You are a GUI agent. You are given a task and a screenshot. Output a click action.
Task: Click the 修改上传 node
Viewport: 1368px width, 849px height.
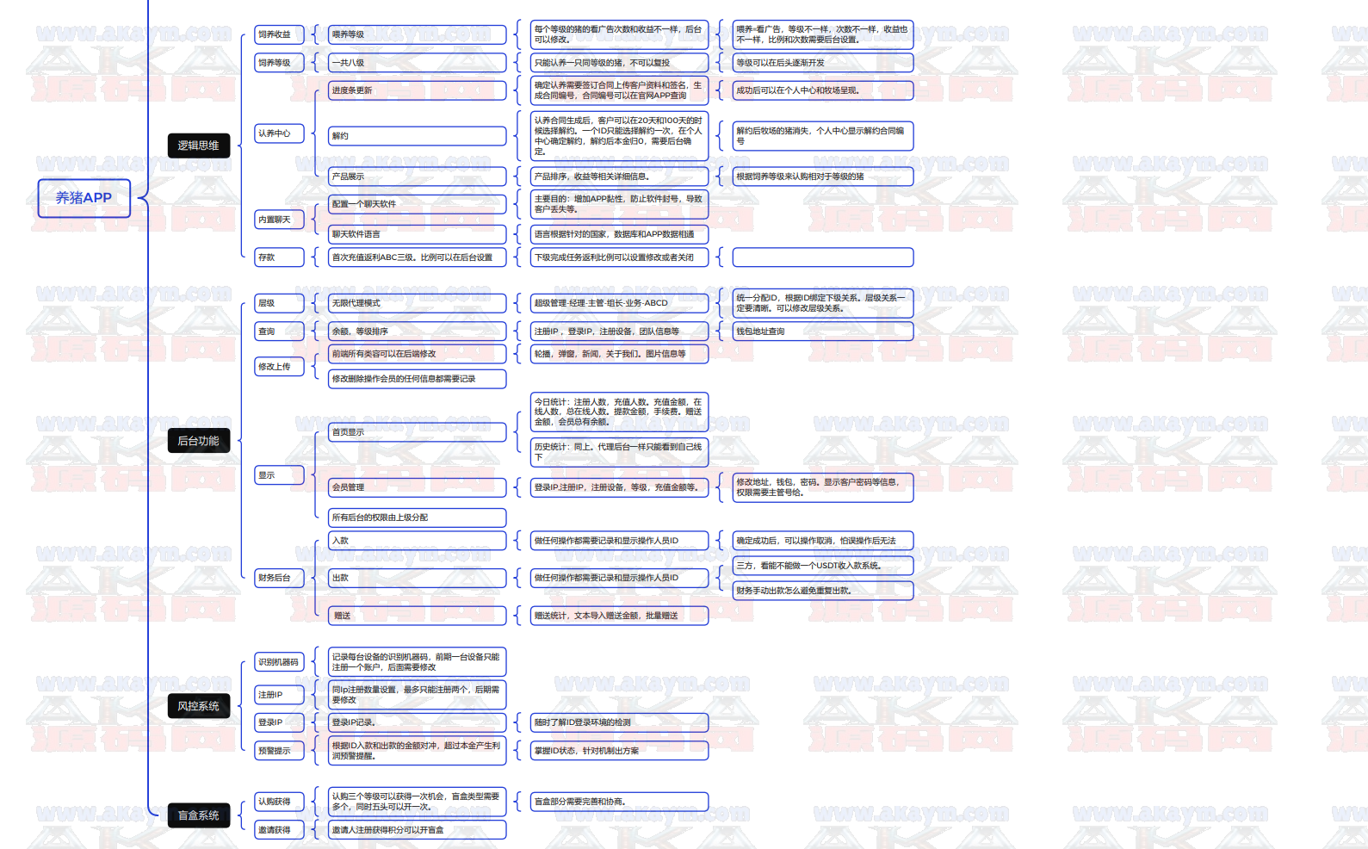point(279,367)
